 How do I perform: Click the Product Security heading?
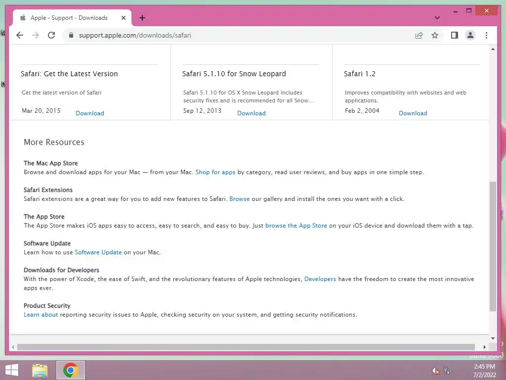(x=47, y=306)
